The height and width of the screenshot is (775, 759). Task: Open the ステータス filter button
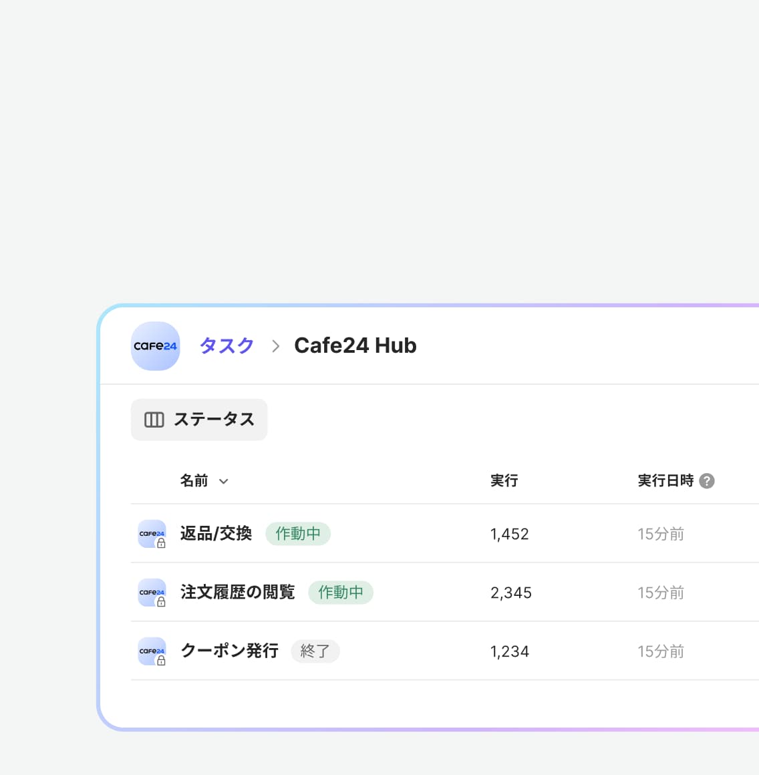pyautogui.click(x=199, y=420)
